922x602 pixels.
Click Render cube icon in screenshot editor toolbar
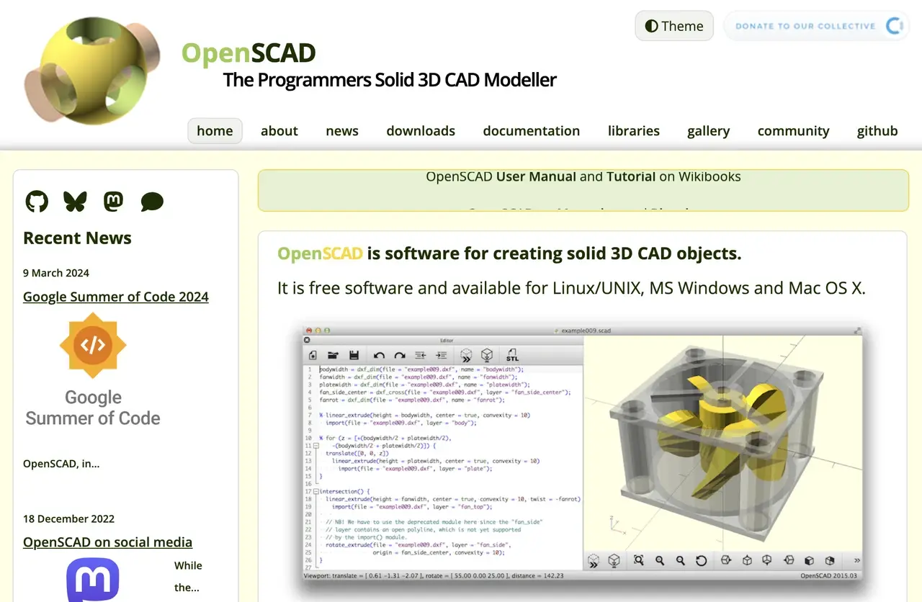[488, 355]
